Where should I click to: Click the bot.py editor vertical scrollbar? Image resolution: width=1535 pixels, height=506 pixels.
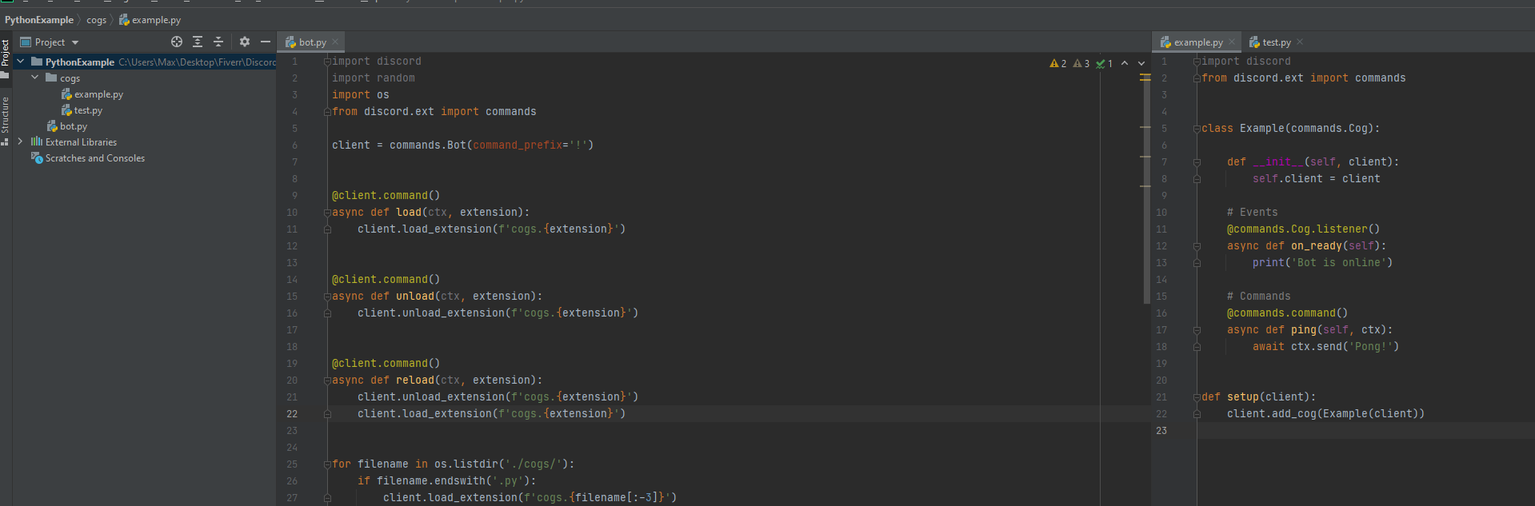coord(1146,184)
